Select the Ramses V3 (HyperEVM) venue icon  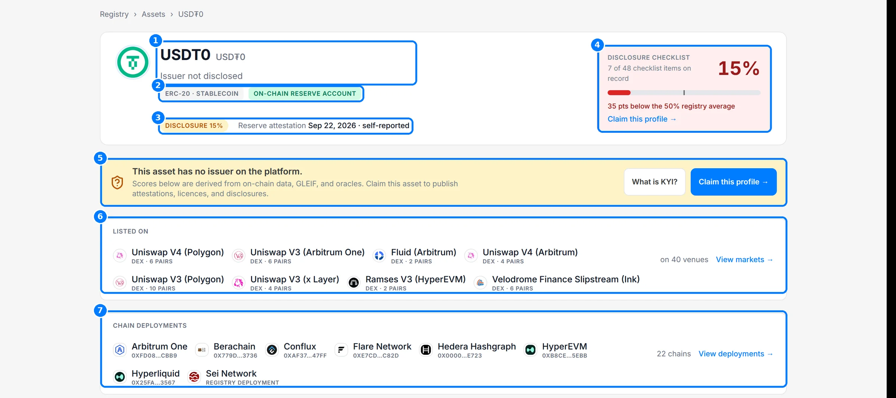click(x=354, y=283)
